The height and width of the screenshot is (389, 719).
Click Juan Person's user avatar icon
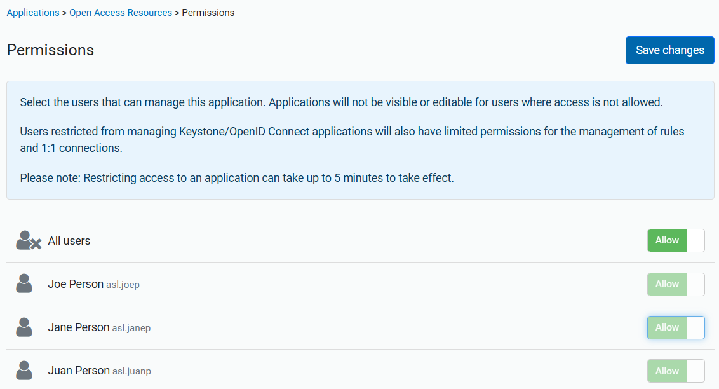[24, 370]
